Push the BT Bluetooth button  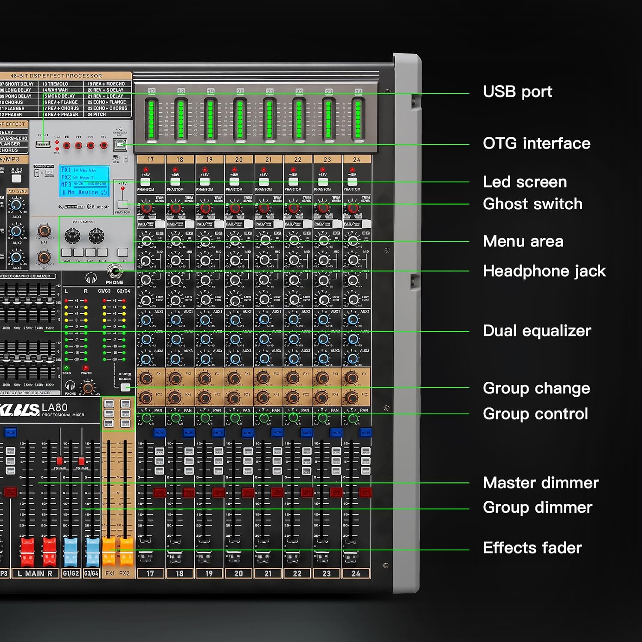tap(123, 252)
